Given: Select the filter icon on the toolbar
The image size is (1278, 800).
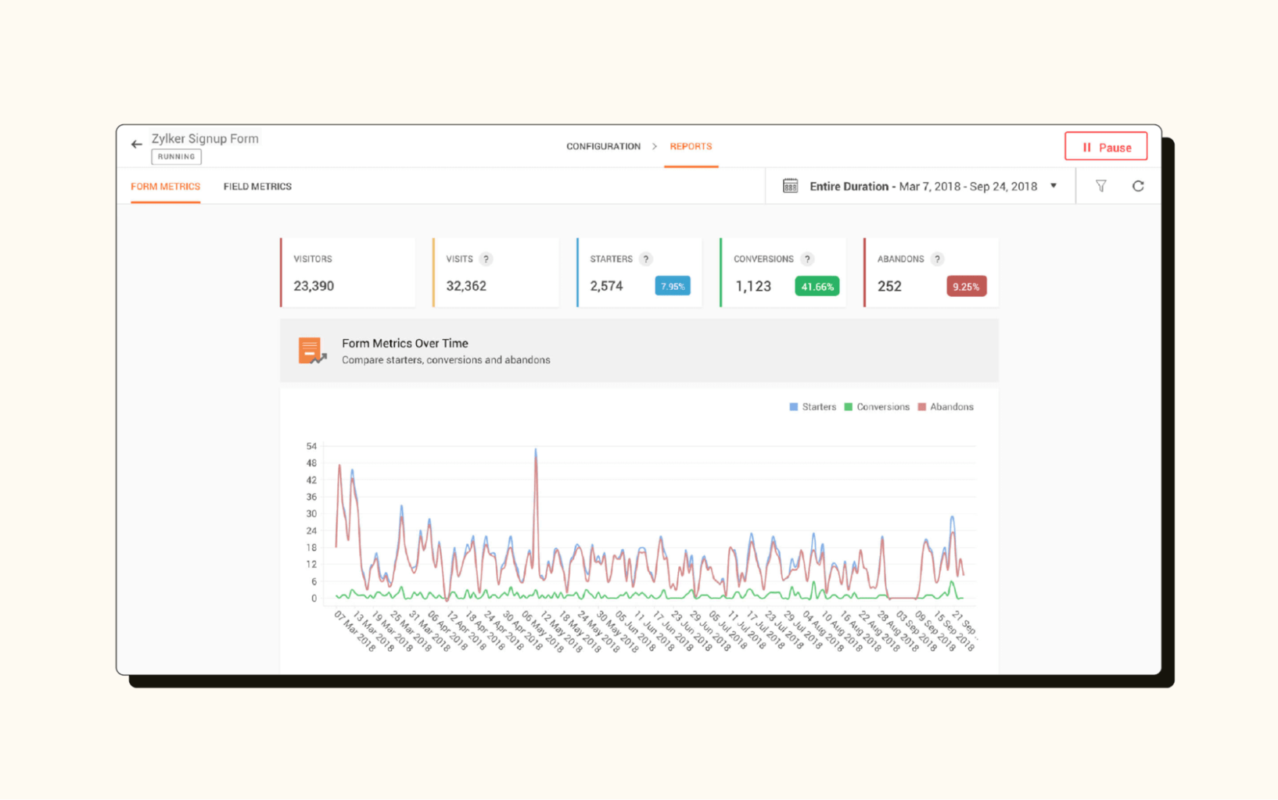Looking at the screenshot, I should 1100,186.
